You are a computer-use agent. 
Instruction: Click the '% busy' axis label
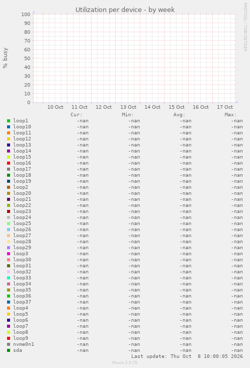5,58
